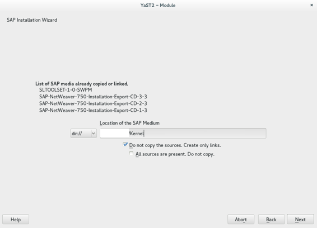The width and height of the screenshot is (317, 228).
Task: Focus the Location of the SAP Medium field
Action: [183, 134]
